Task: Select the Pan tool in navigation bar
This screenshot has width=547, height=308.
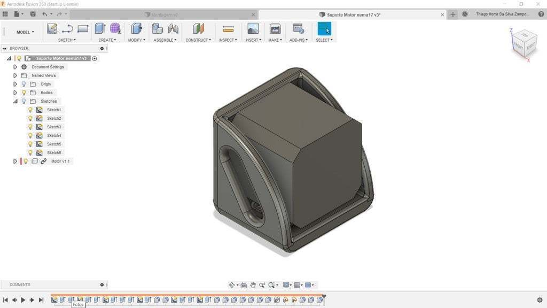Action: [x=253, y=285]
